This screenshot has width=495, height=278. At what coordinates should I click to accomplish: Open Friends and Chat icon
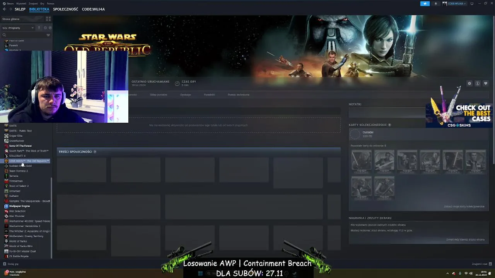click(x=490, y=264)
